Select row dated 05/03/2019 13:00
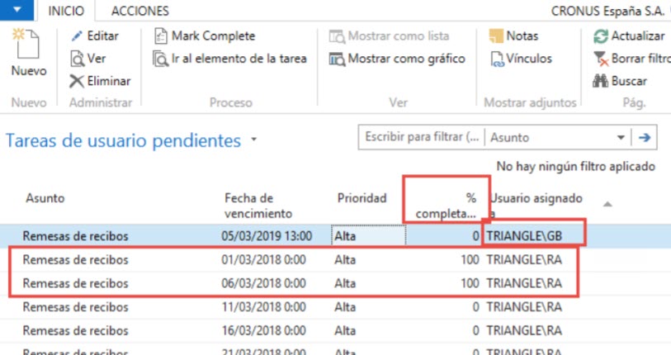671x355 pixels. [x=335, y=236]
